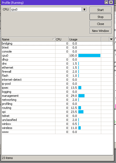
Task: Click the 23 items status bar text
Action: click(8, 158)
